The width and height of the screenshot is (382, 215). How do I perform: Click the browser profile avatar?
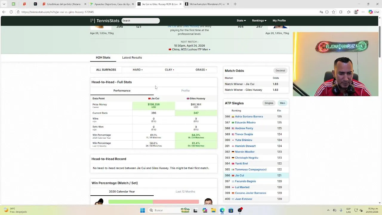[x=356, y=12]
